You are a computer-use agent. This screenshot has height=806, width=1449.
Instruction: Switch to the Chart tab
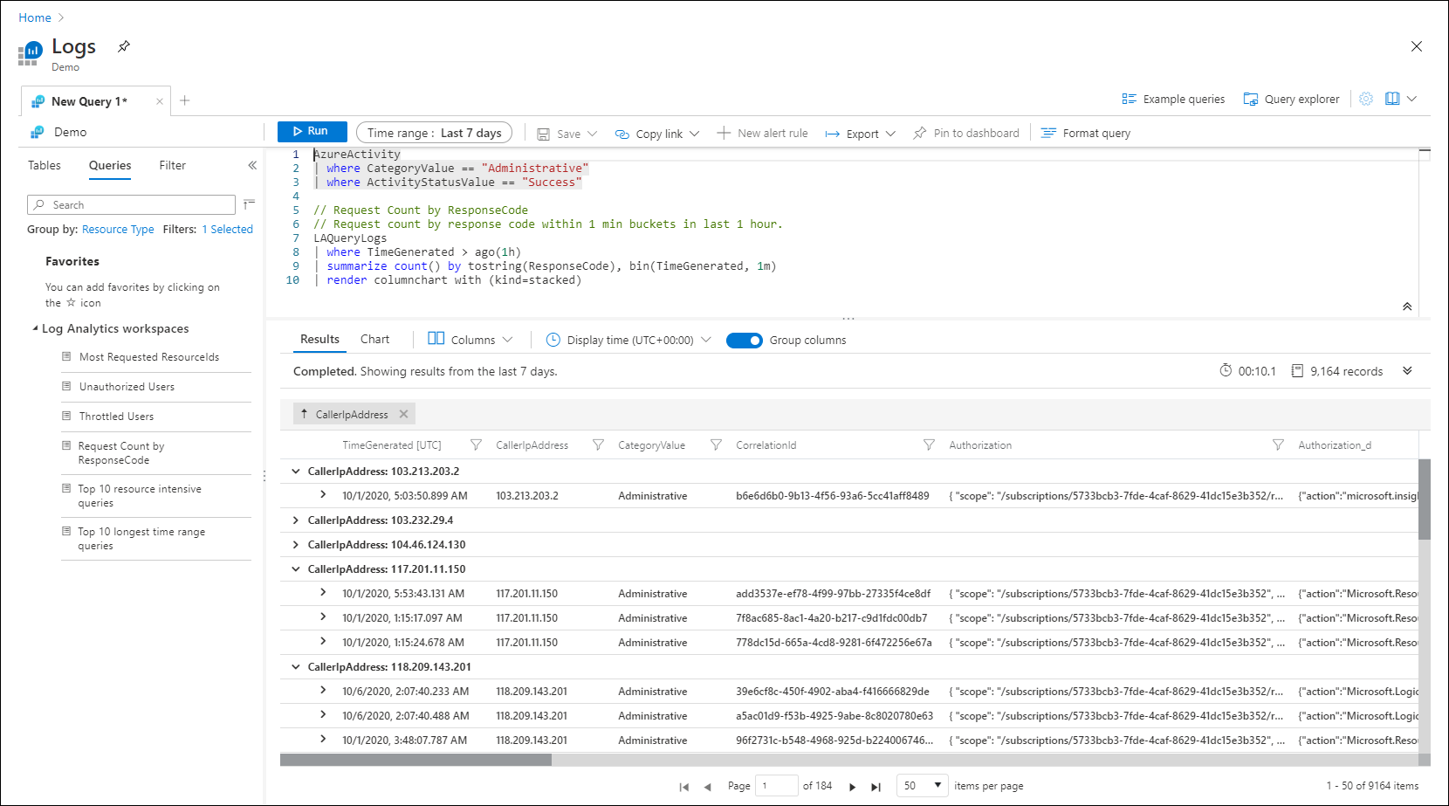[374, 340]
